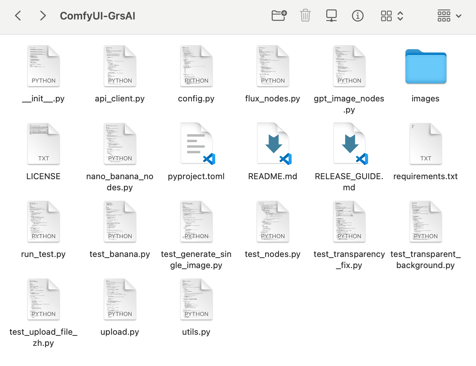Image resolution: width=476 pixels, height=366 pixels.
Task: Select the api_client.py file icon
Action: (x=120, y=66)
